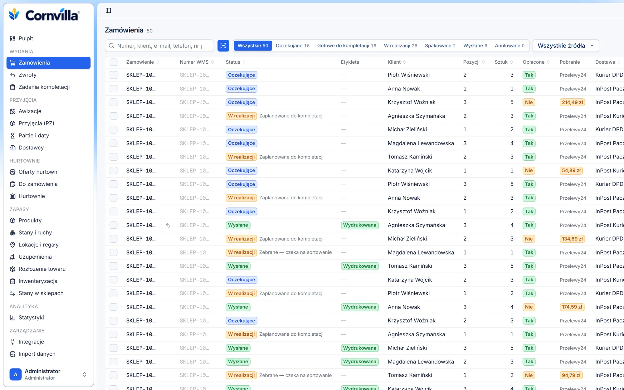Switch to W realizacji 26 tab

[x=401, y=46]
